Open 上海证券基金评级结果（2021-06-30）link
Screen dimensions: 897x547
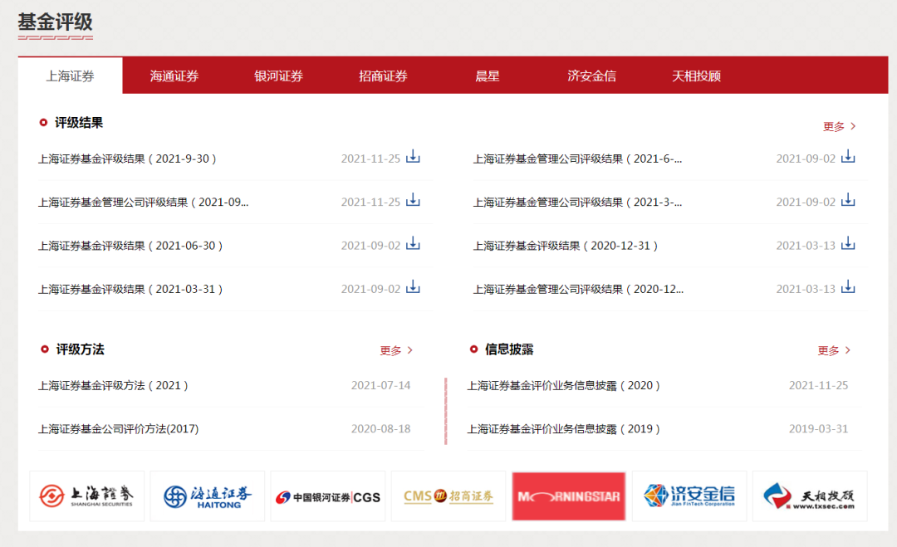click(130, 246)
